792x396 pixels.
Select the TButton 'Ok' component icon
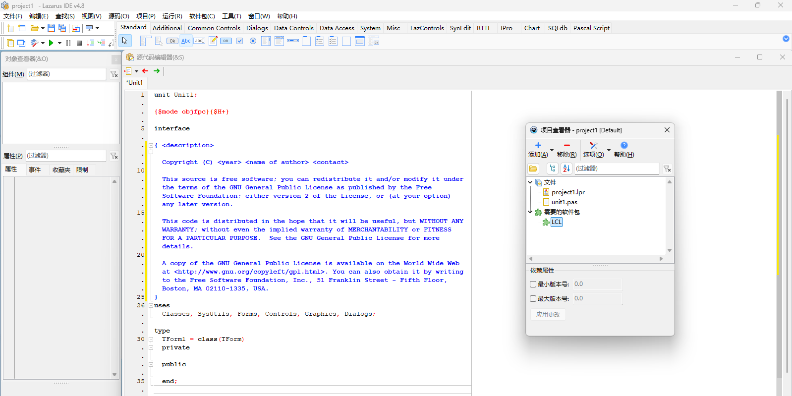(172, 41)
